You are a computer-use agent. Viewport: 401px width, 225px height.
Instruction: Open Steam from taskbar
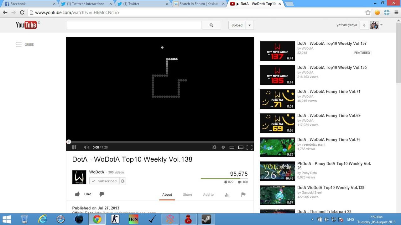[x=206, y=219]
